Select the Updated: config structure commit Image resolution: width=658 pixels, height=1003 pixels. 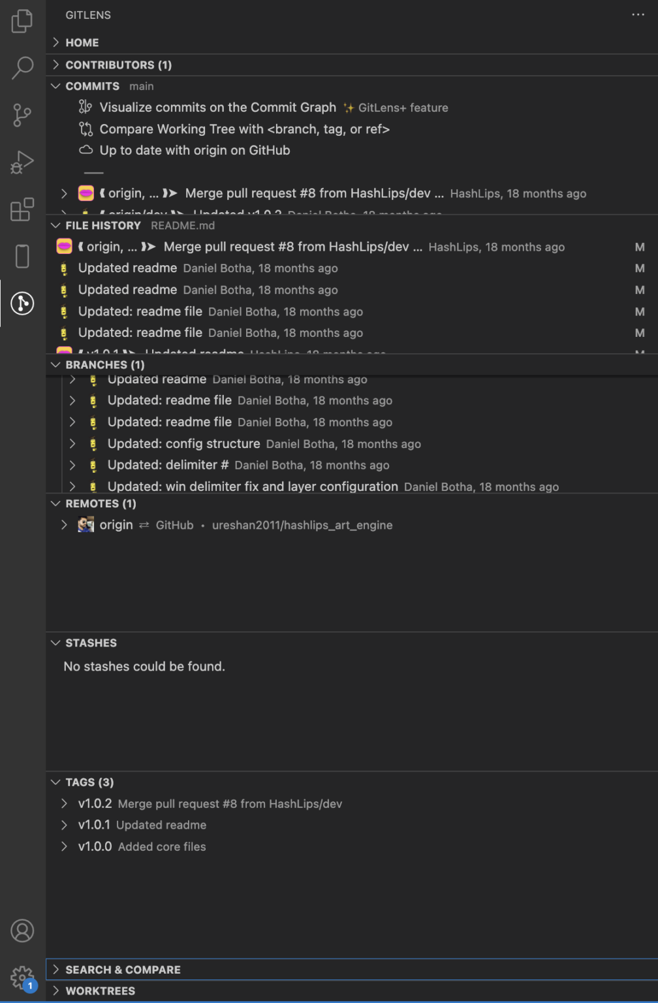coord(183,443)
